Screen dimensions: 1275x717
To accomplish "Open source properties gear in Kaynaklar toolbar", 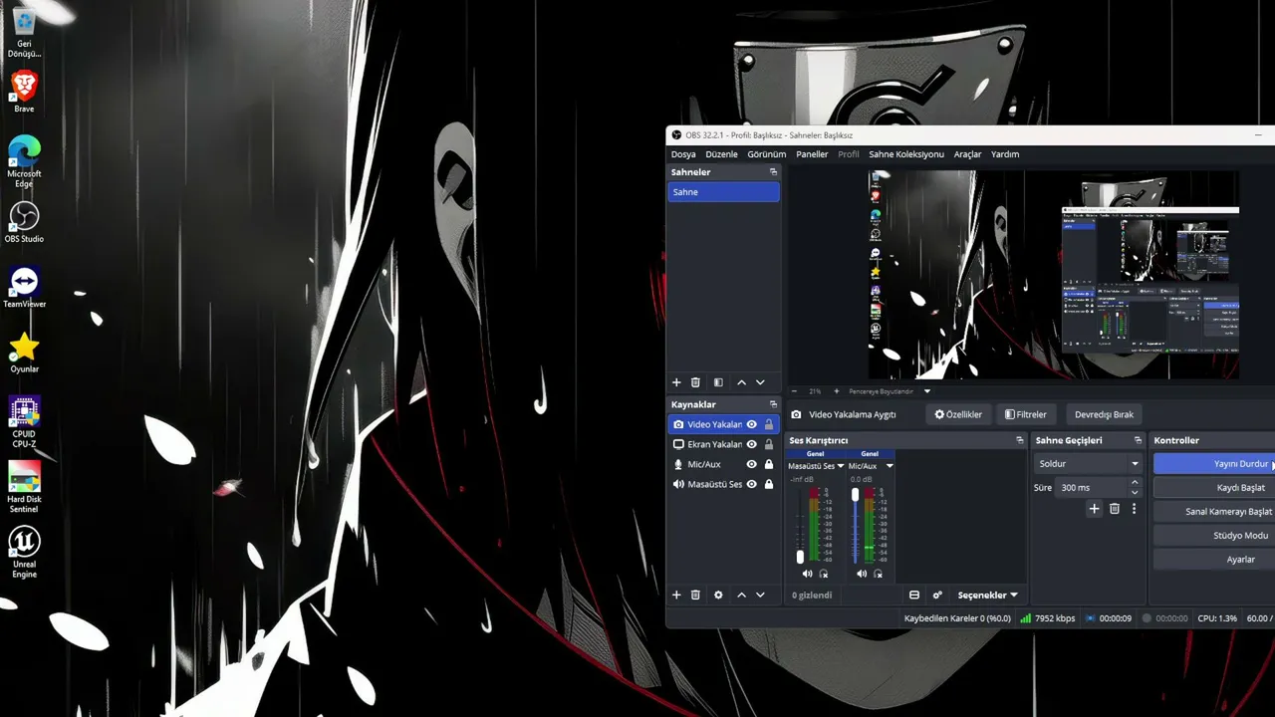I will [x=718, y=595].
